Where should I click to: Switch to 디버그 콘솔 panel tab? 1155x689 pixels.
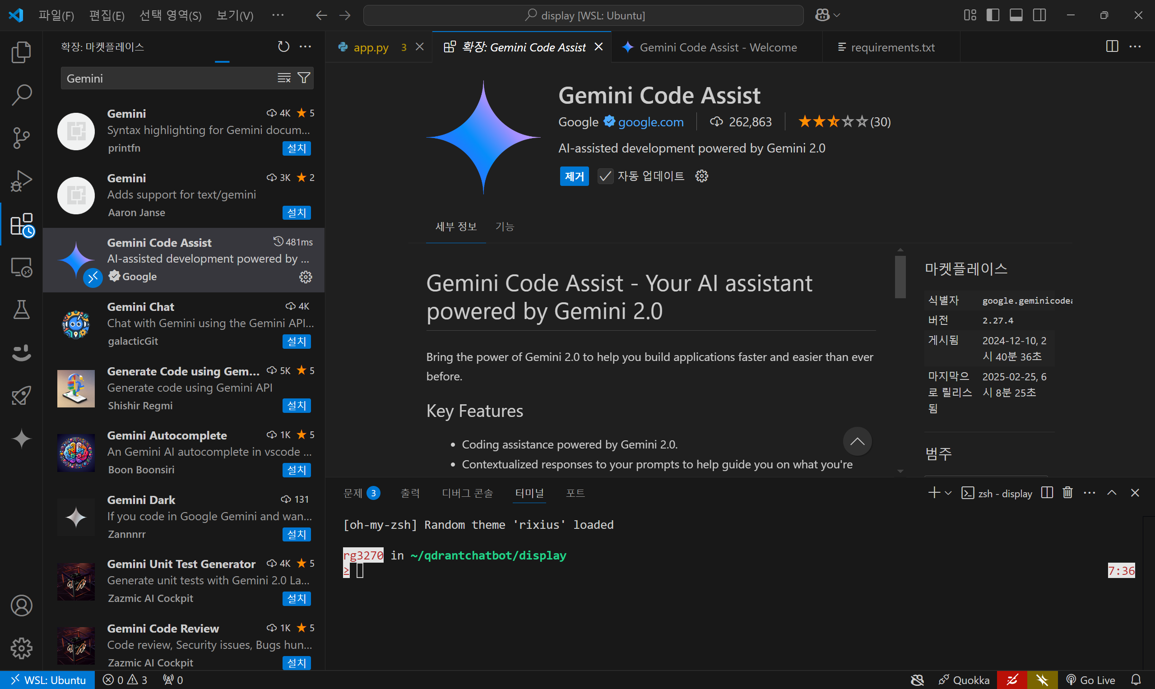tap(467, 493)
